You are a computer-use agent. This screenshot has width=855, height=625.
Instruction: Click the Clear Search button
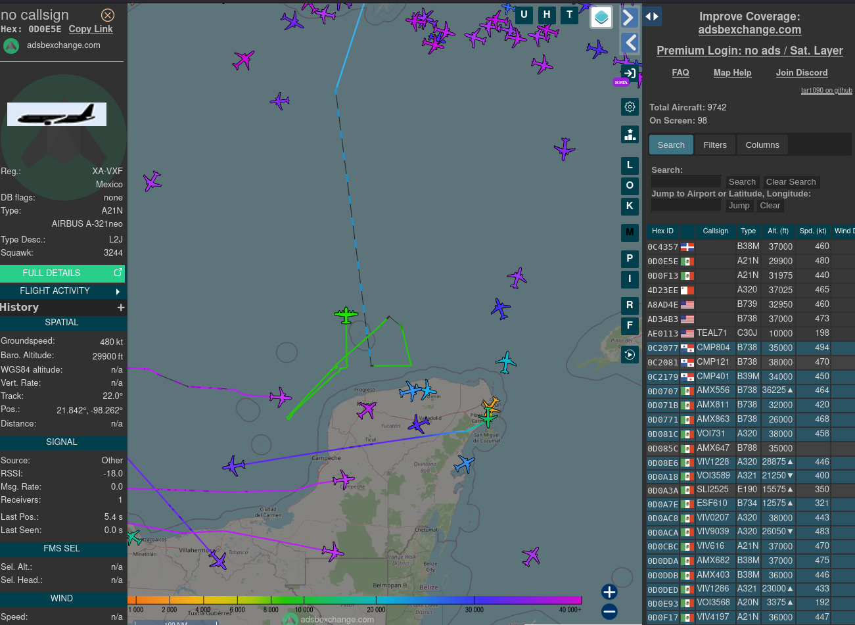coord(791,182)
